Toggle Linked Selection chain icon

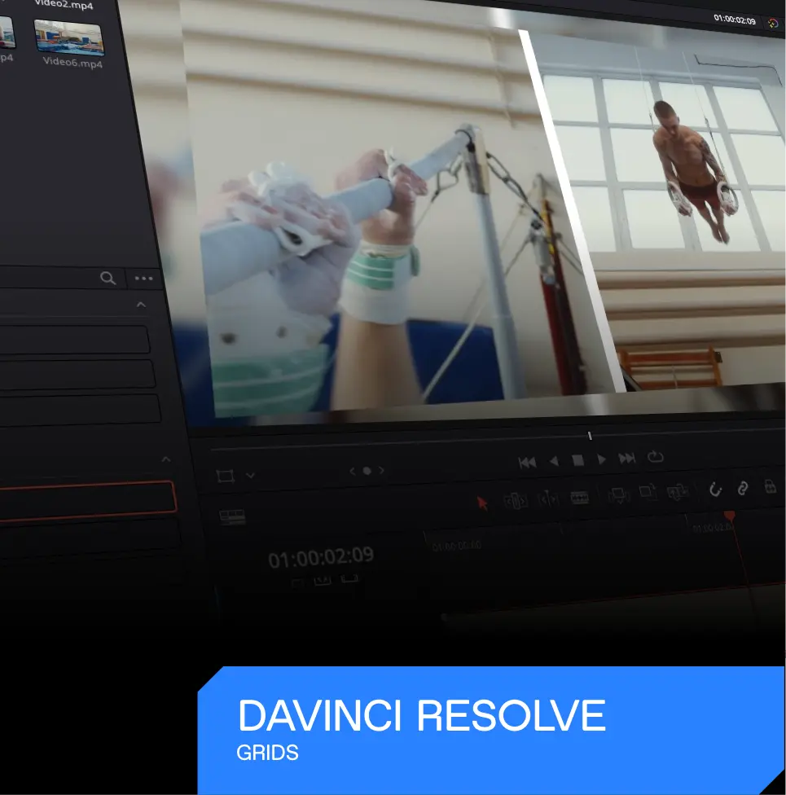[742, 488]
